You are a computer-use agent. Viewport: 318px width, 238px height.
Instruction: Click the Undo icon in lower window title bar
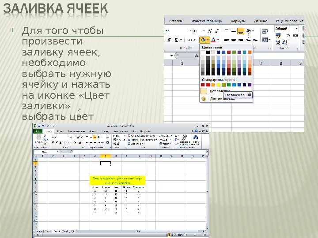pos(43,126)
